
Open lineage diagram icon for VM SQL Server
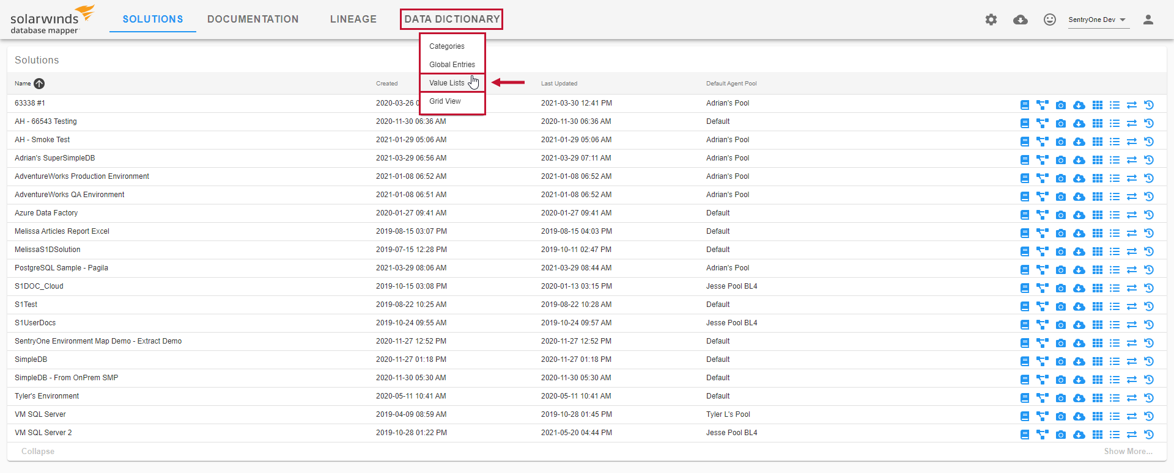[x=1043, y=416]
